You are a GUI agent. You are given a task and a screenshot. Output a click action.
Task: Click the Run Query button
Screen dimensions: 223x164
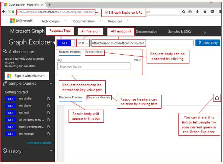[x=208, y=43]
